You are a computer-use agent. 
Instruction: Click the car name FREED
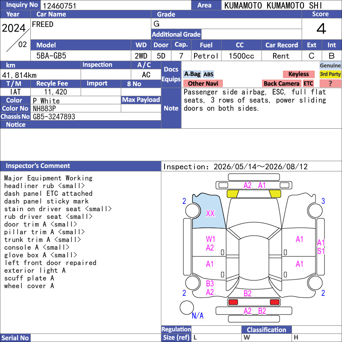(x=42, y=24)
